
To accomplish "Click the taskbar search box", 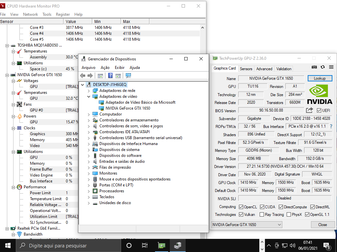I will point(68,245).
